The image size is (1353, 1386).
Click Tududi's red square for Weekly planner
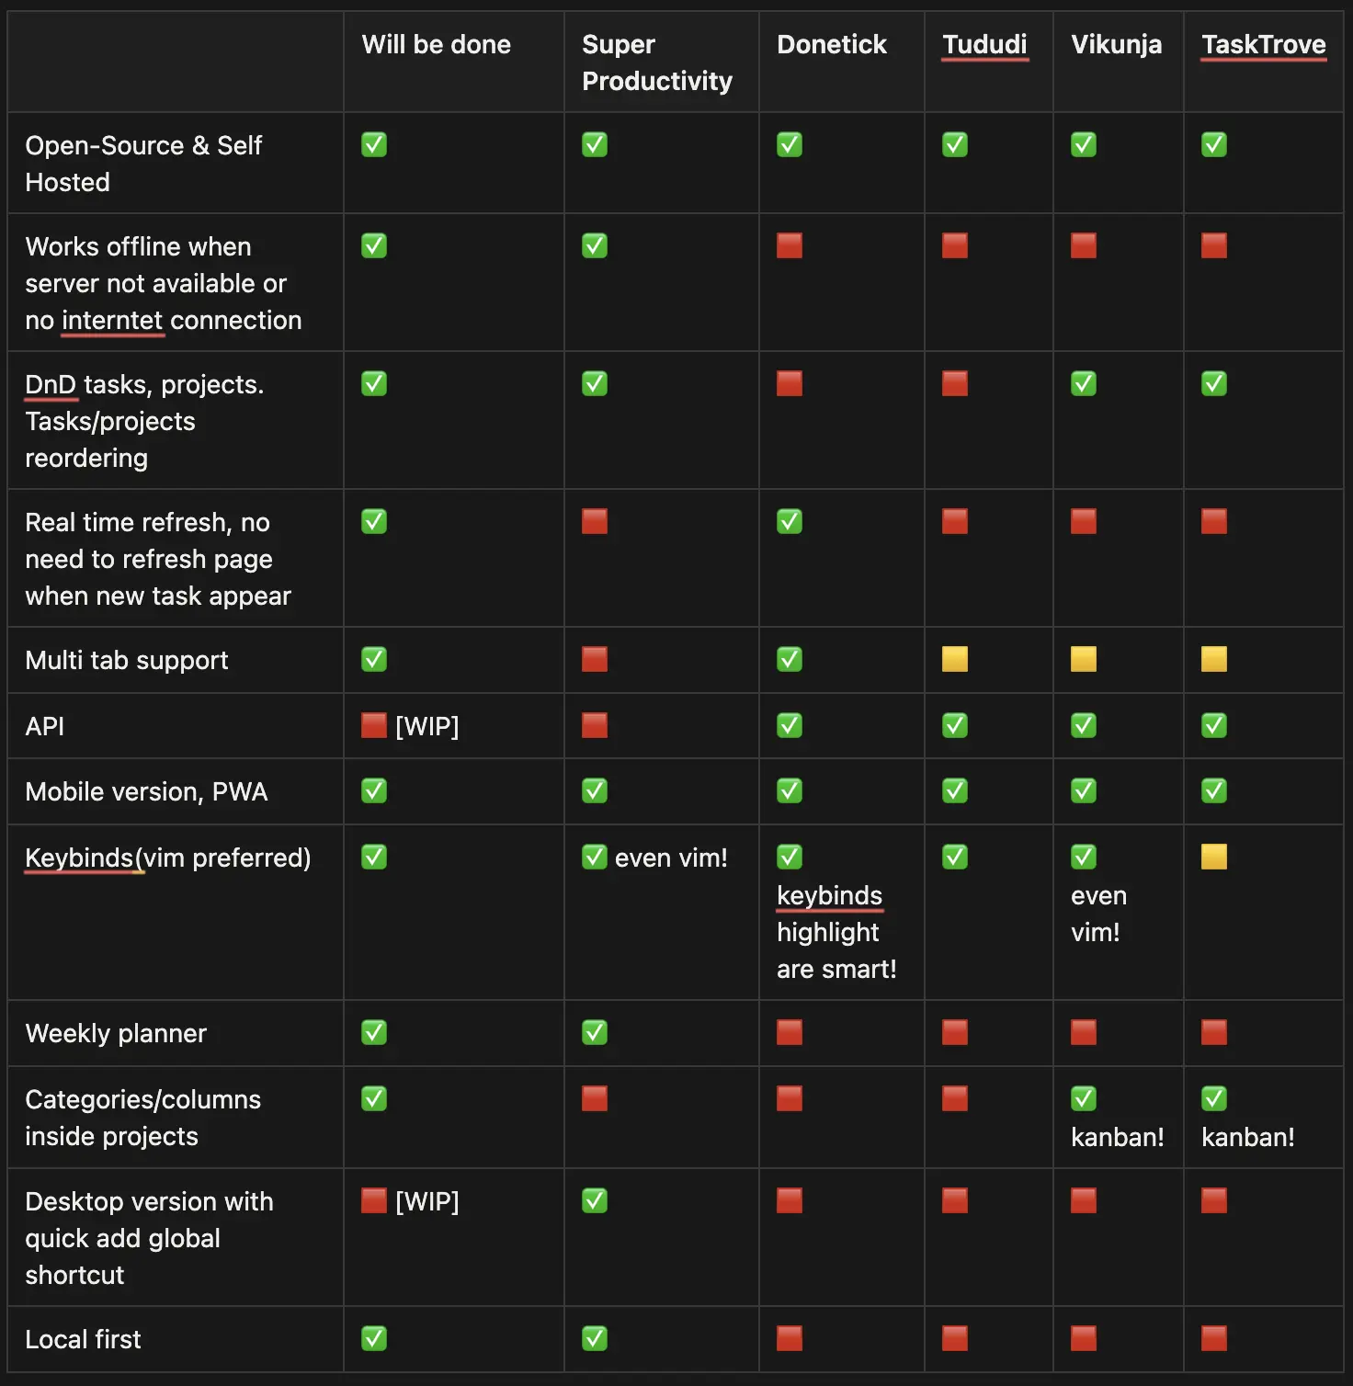(x=955, y=1032)
